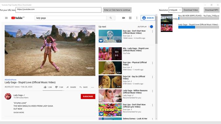This screenshot has width=221, height=124.
Task: Click Stupid Love download queue thumbnail
Action: [x=167, y=28]
